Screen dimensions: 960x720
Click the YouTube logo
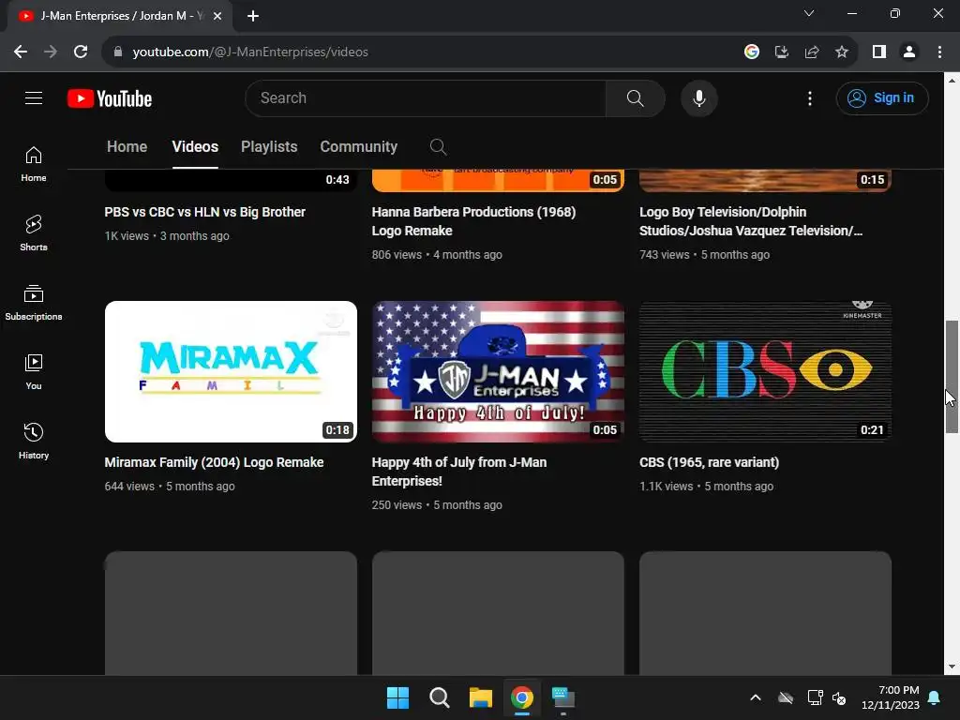click(110, 98)
